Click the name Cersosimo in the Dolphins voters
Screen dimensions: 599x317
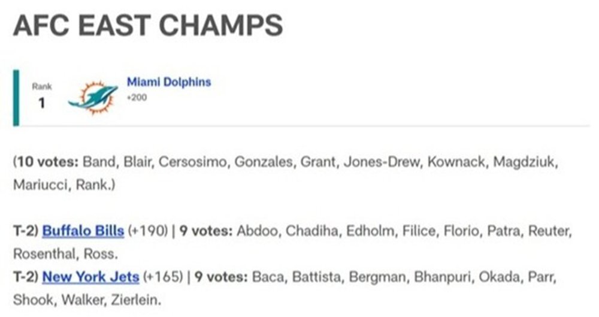(x=192, y=162)
